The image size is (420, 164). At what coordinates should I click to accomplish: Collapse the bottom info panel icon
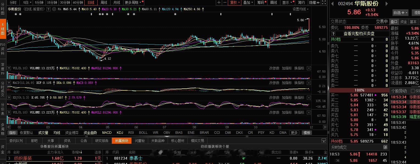point(324,141)
